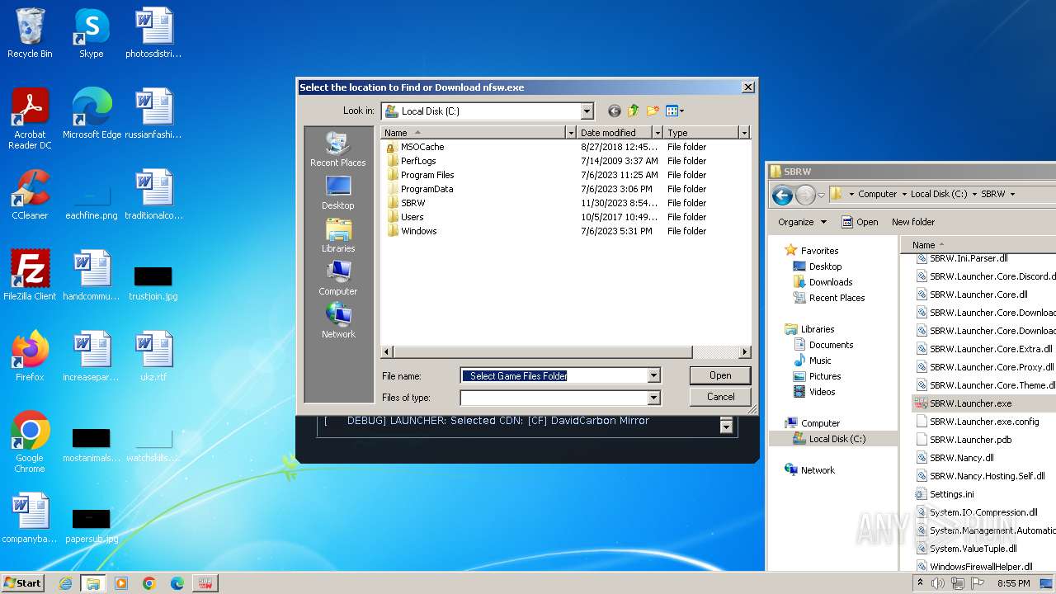Select Music library in Explorer pane
Image resolution: width=1056 pixels, height=594 pixels.
click(x=820, y=361)
